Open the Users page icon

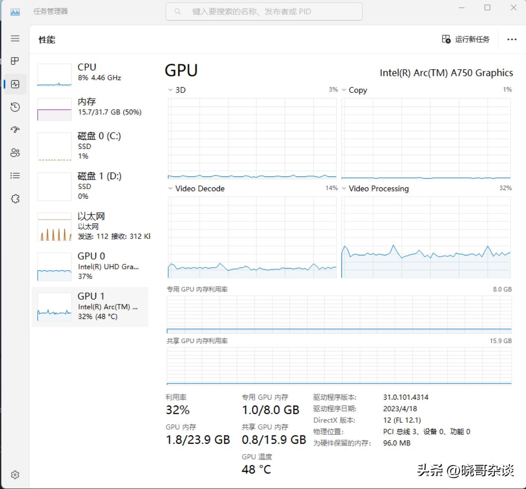[15, 153]
